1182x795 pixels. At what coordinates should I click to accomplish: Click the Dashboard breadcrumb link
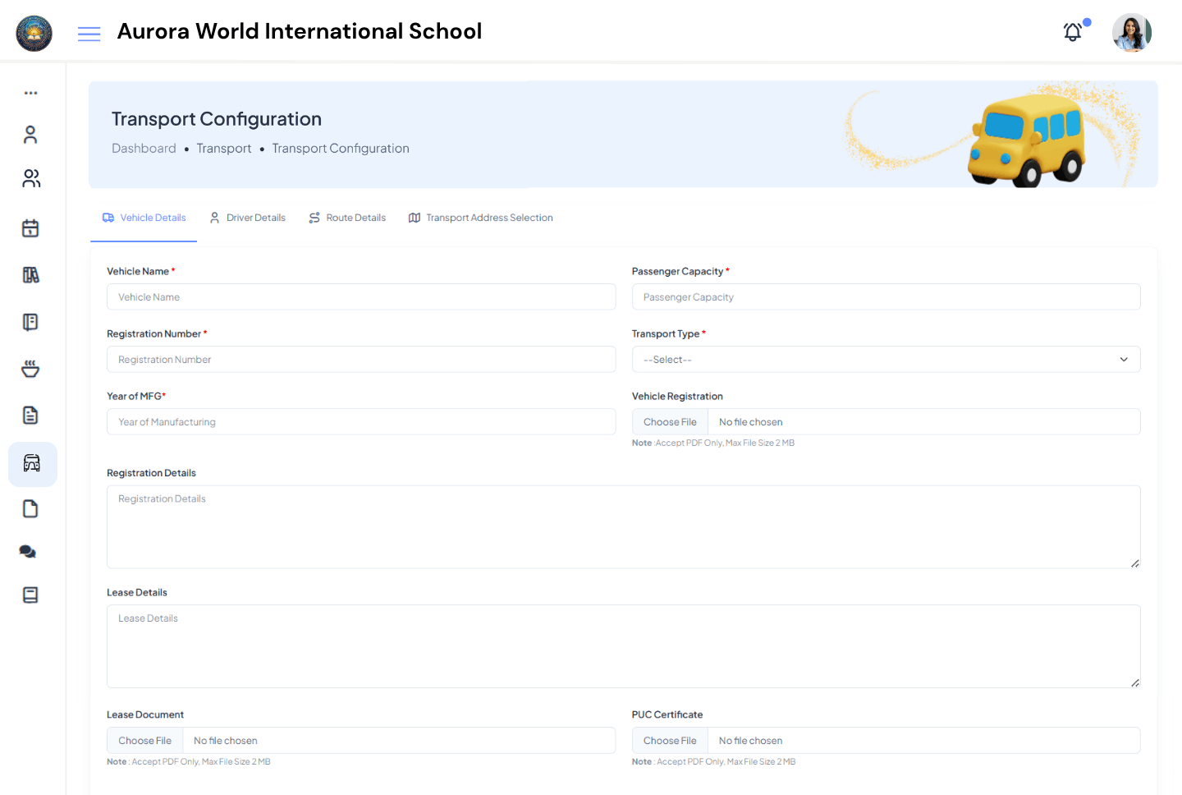tap(144, 148)
